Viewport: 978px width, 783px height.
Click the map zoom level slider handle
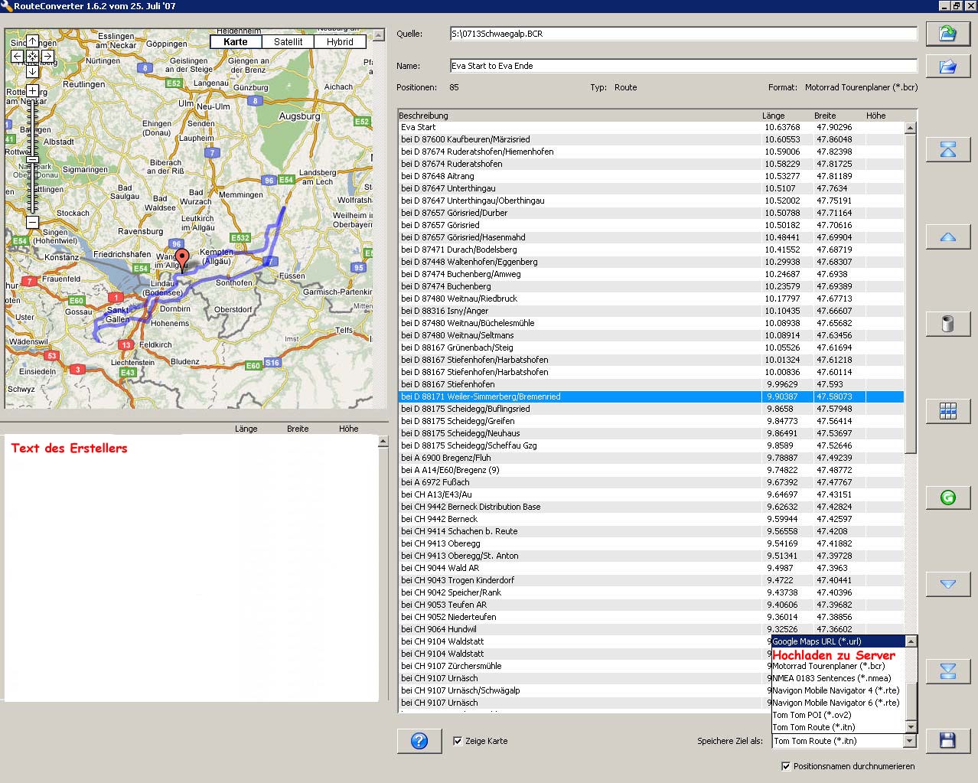click(32, 160)
